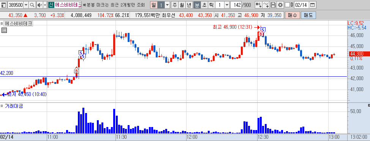Toggle small square box beside 에스비비테크 label
Viewport: 370px width, 141px height.
[2, 23]
